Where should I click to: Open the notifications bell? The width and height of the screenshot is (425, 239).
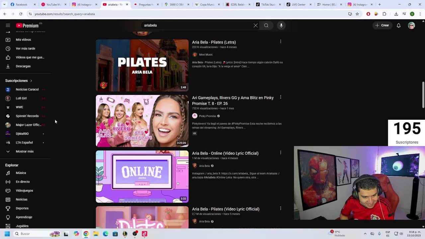pos(399,26)
